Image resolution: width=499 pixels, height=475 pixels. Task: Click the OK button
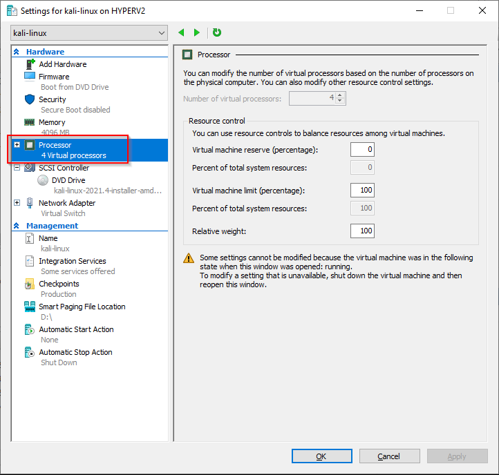point(321,456)
